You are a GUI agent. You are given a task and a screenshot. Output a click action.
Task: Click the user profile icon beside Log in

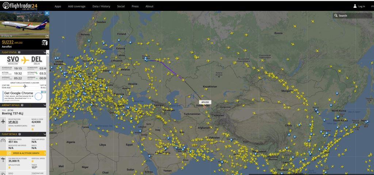(355, 6)
